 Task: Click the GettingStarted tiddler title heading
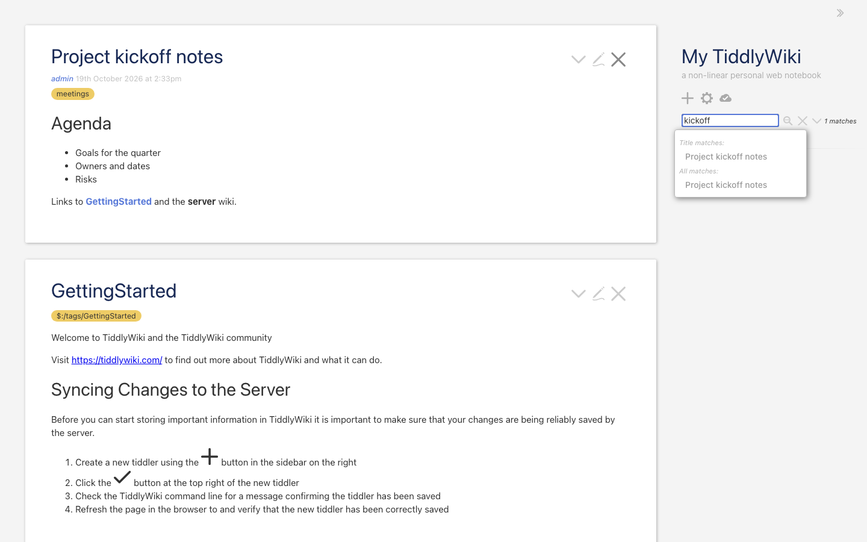[x=114, y=291]
